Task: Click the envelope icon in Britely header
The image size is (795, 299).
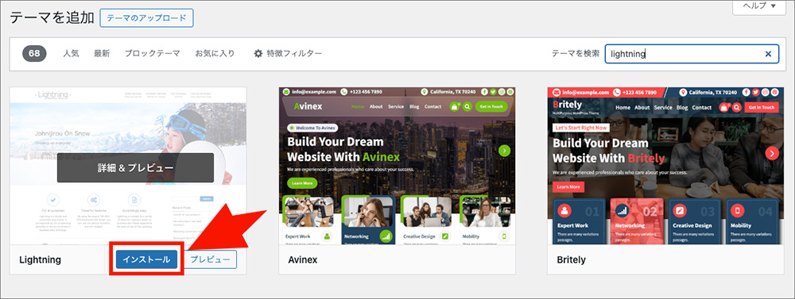Action: coord(556,92)
